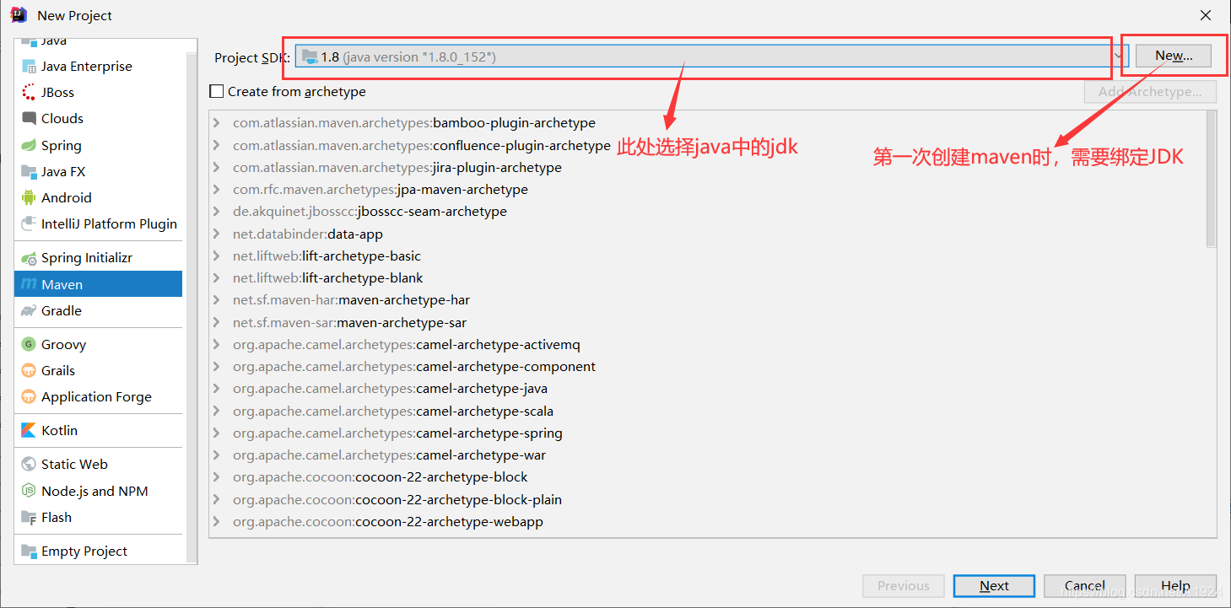
Task: Expand lift-archetype-blank entry
Action: [x=217, y=278]
